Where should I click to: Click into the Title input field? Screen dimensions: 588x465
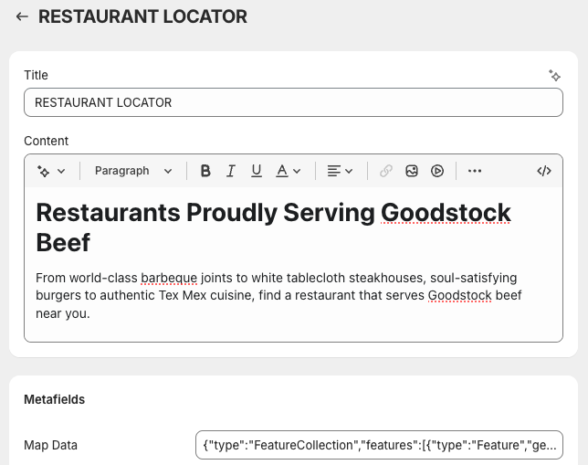coord(293,102)
